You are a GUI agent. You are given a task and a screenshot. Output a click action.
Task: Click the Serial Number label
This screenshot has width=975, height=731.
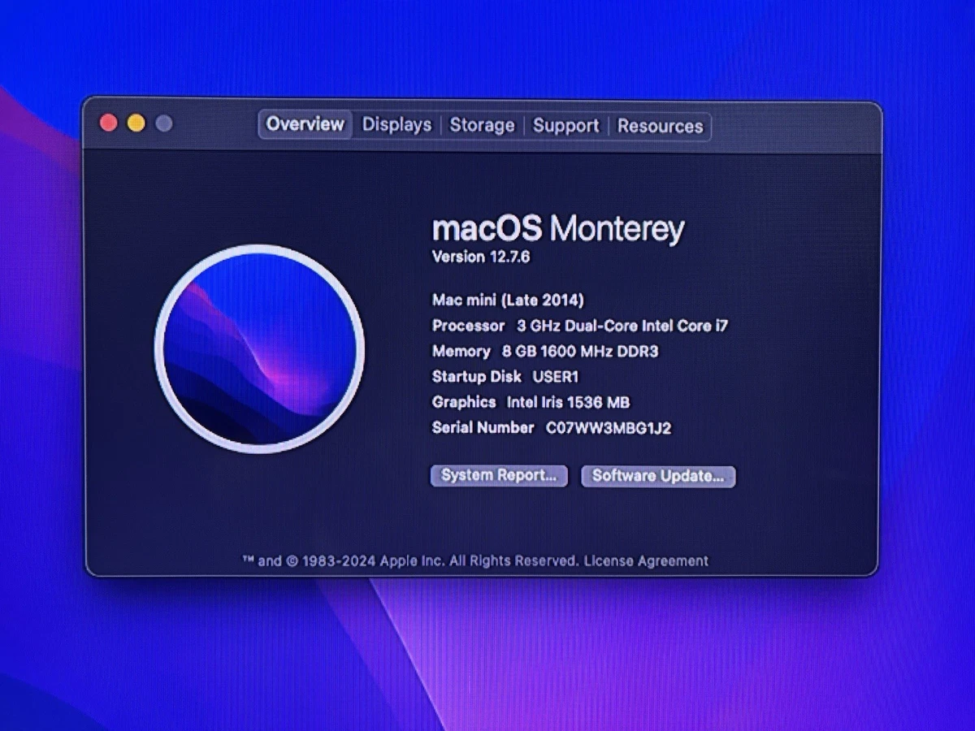[483, 428]
